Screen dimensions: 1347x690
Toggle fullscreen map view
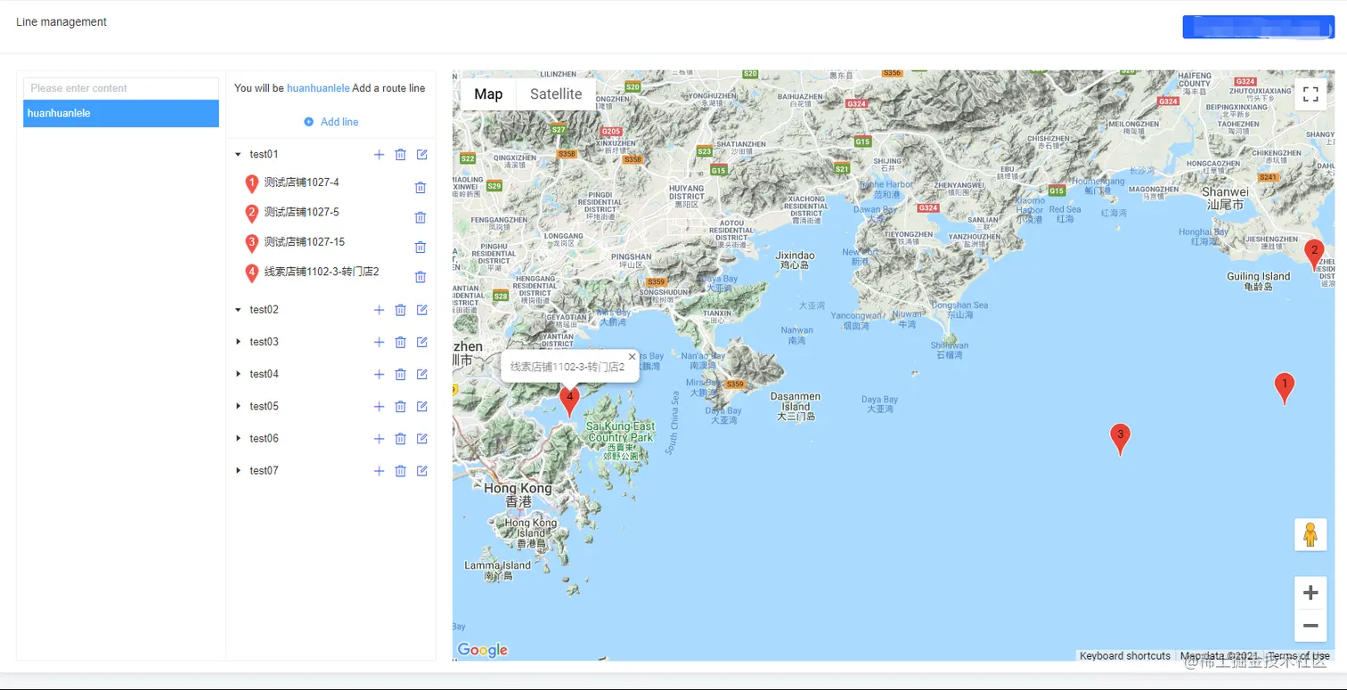[1310, 94]
